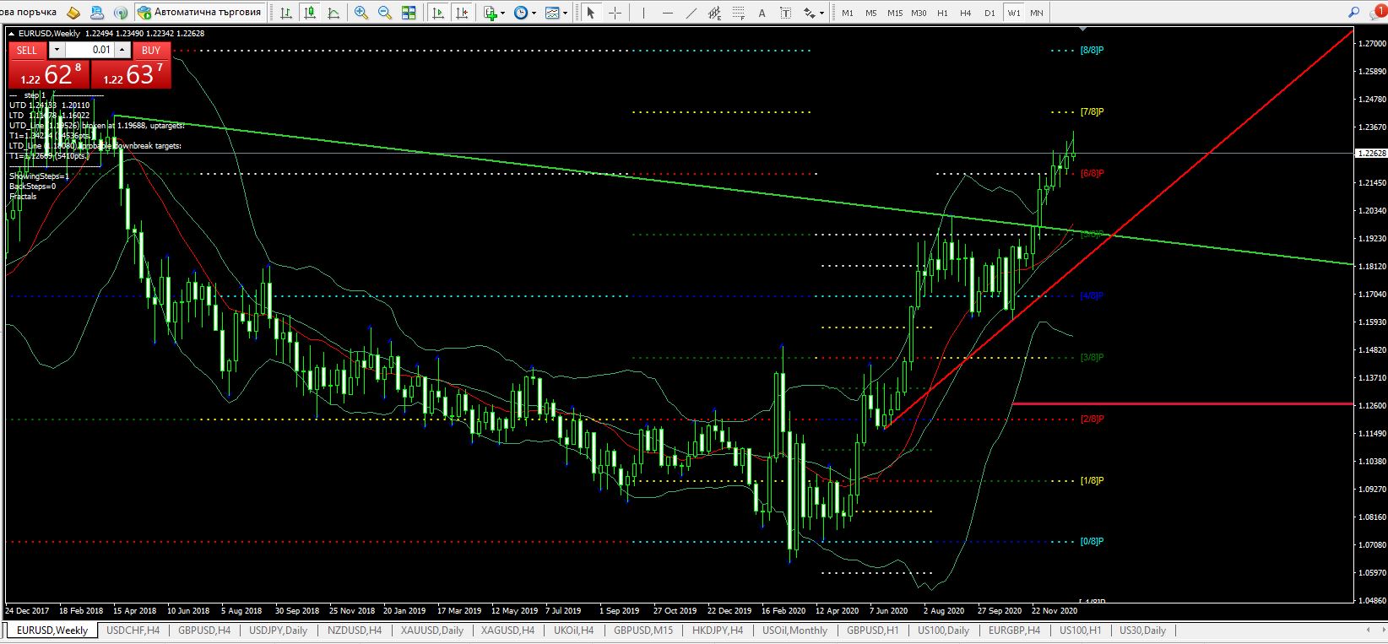Select the crosshair tool
The width and height of the screenshot is (1388, 644).
tap(615, 13)
